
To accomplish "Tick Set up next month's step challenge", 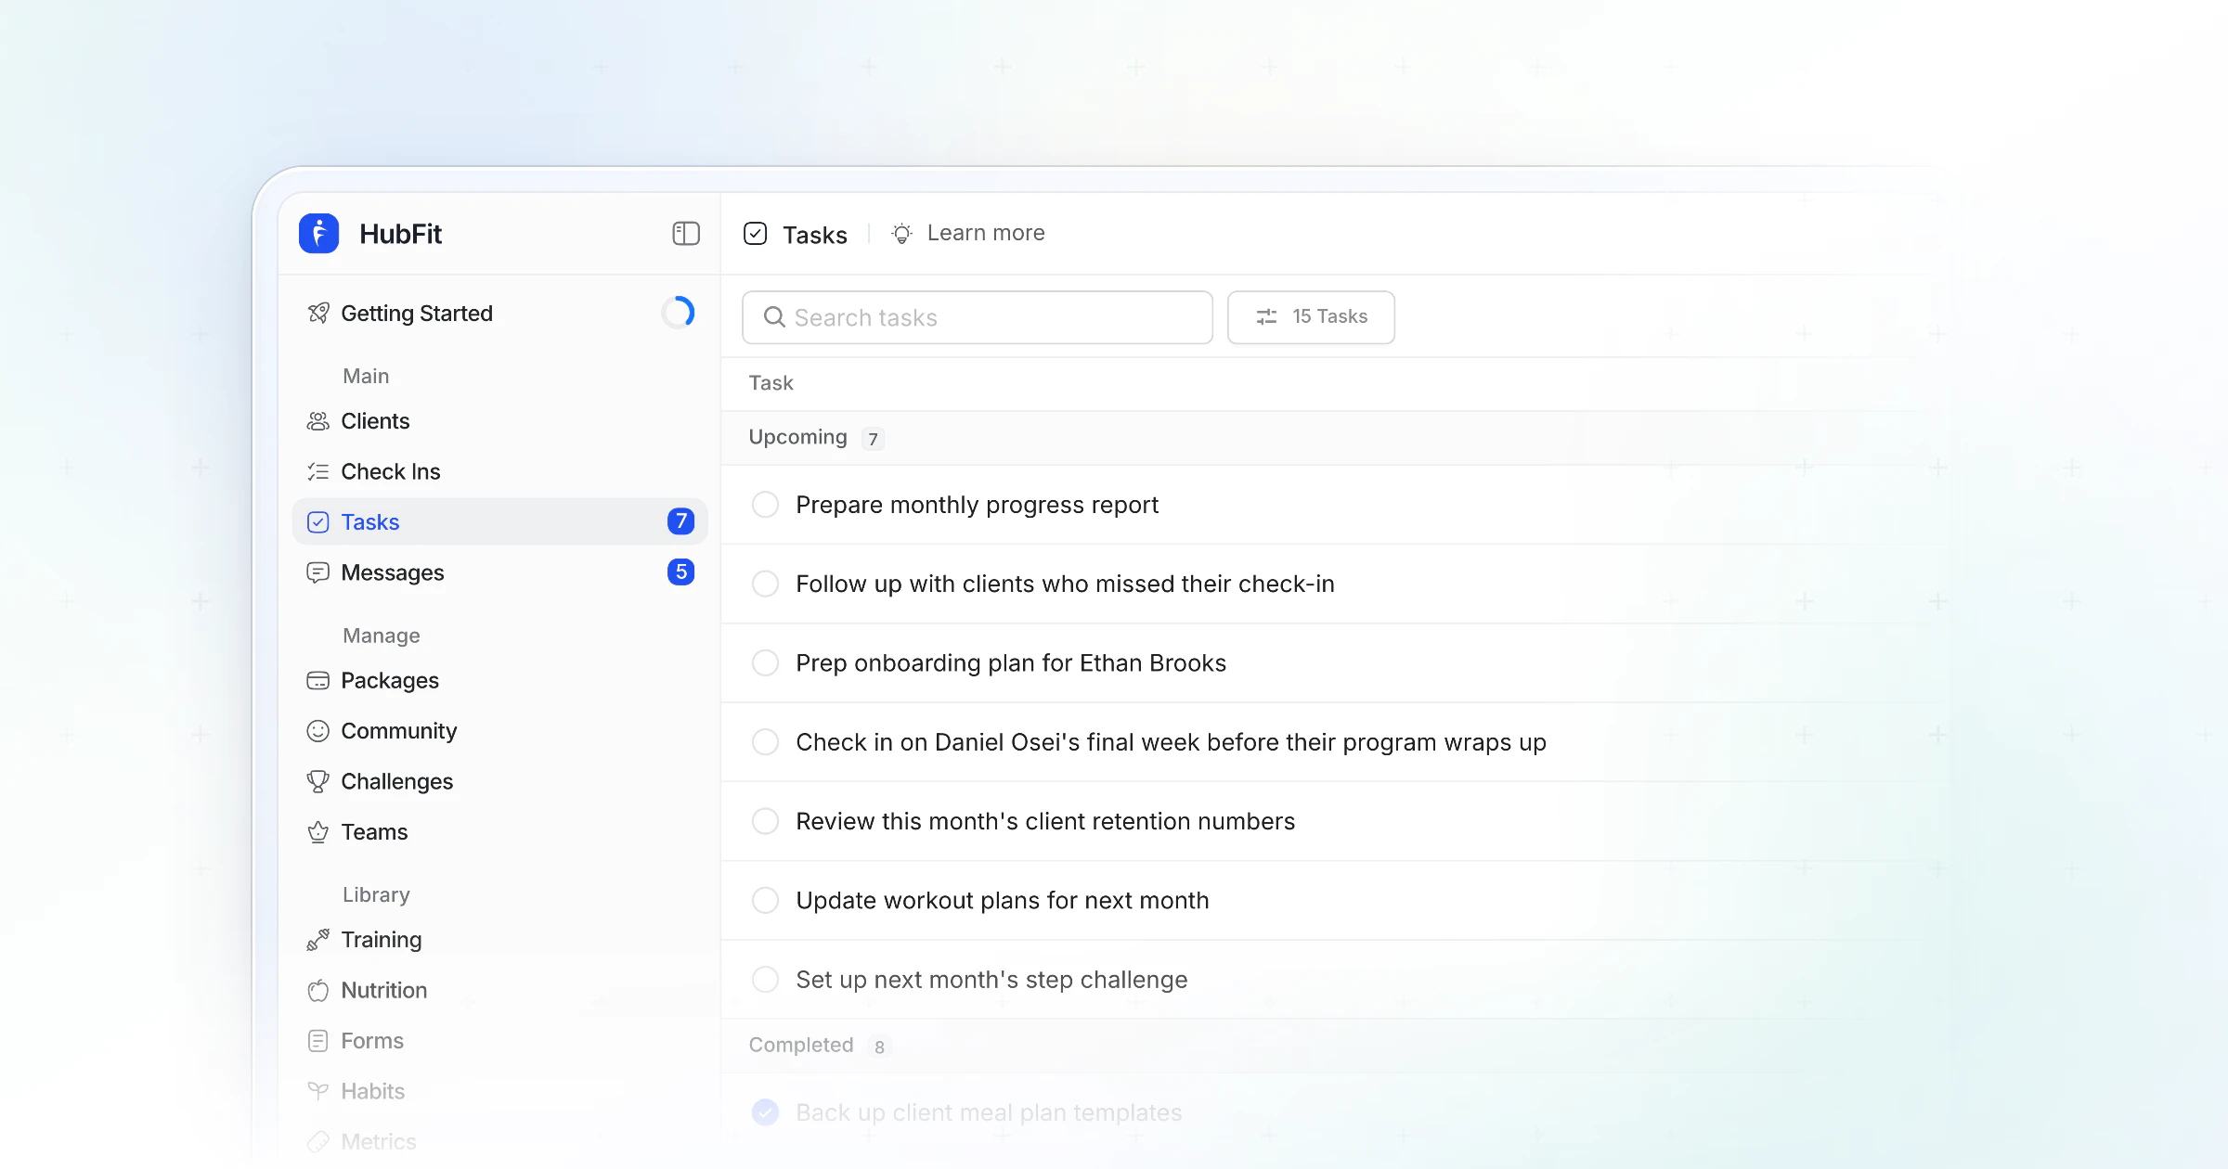I will (x=766, y=980).
